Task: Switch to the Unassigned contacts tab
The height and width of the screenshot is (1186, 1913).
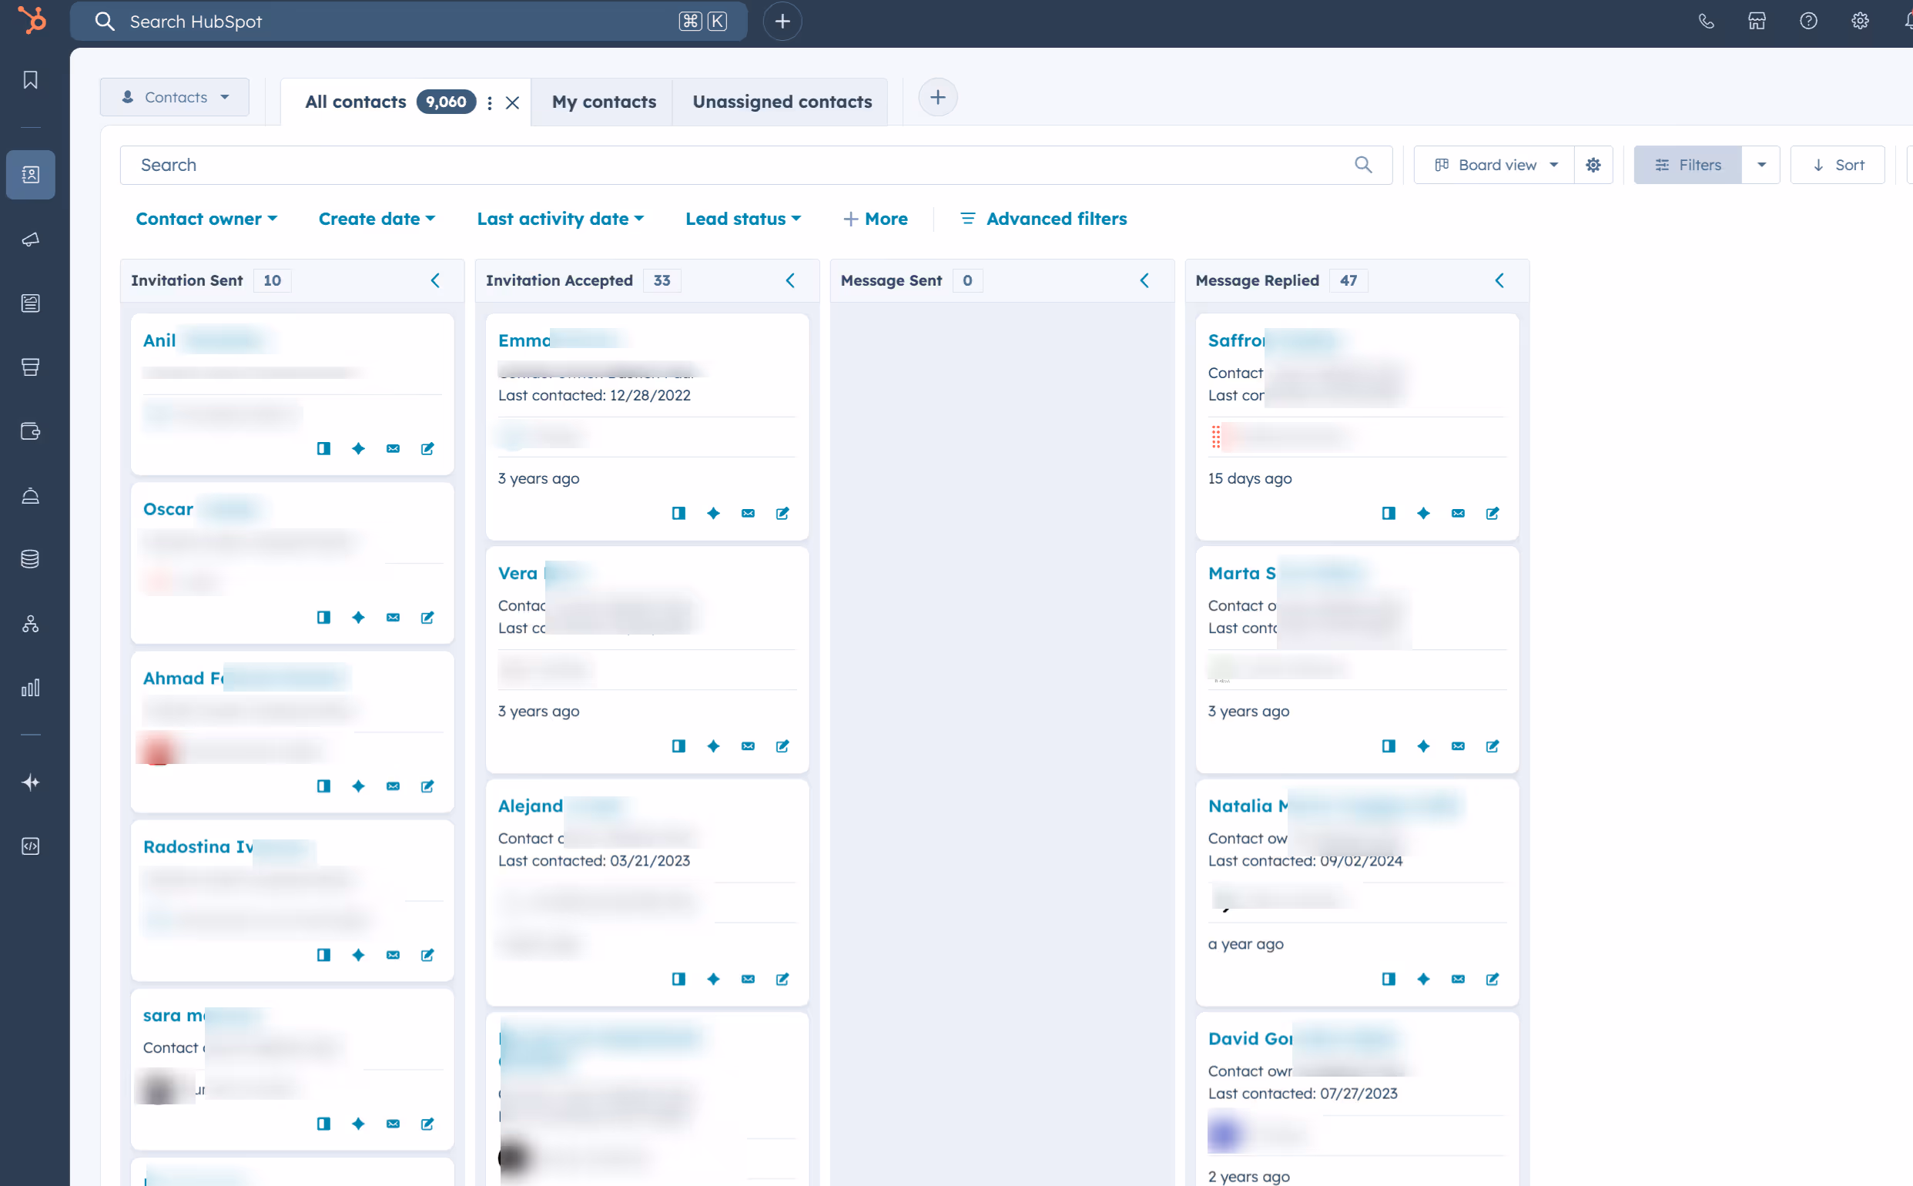Action: click(781, 102)
